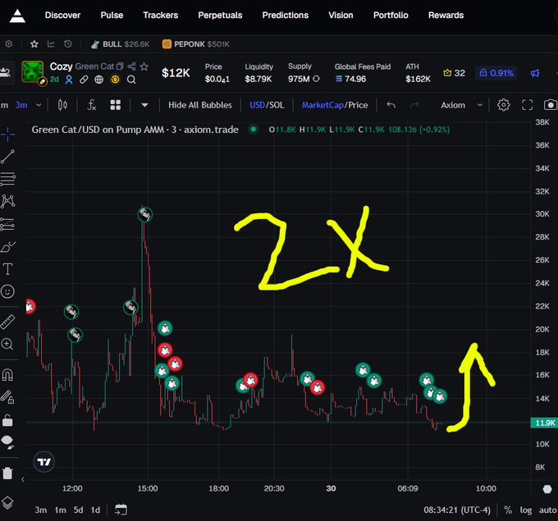This screenshot has width=558, height=521.
Task: Open the history clock icon in ticker bar
Action: click(x=67, y=43)
